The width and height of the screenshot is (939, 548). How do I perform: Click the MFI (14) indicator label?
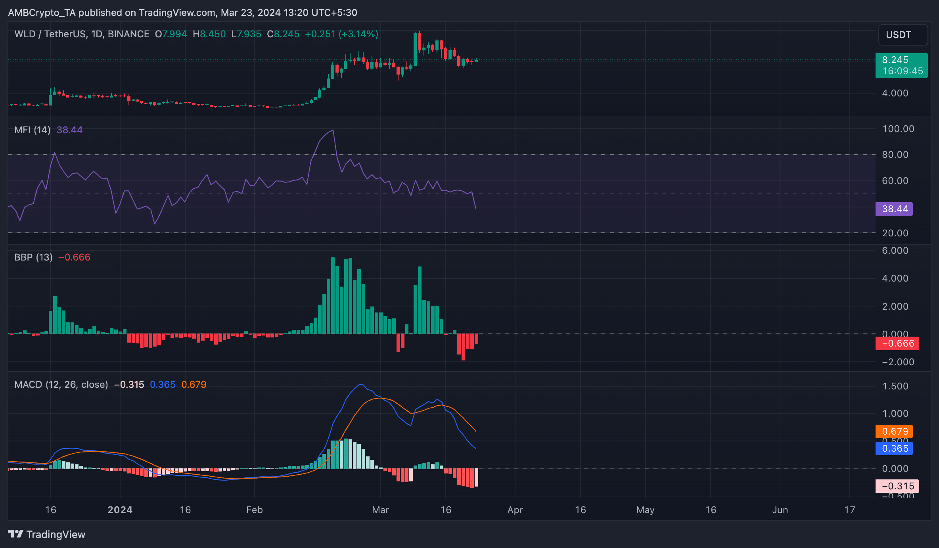33,130
